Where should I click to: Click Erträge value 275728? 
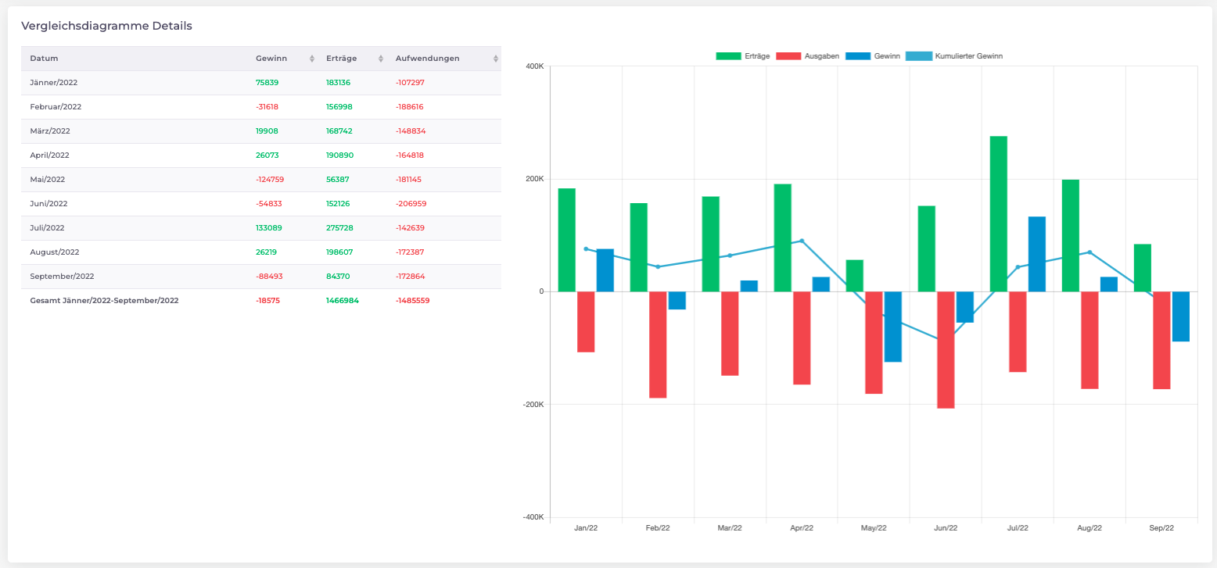click(339, 227)
